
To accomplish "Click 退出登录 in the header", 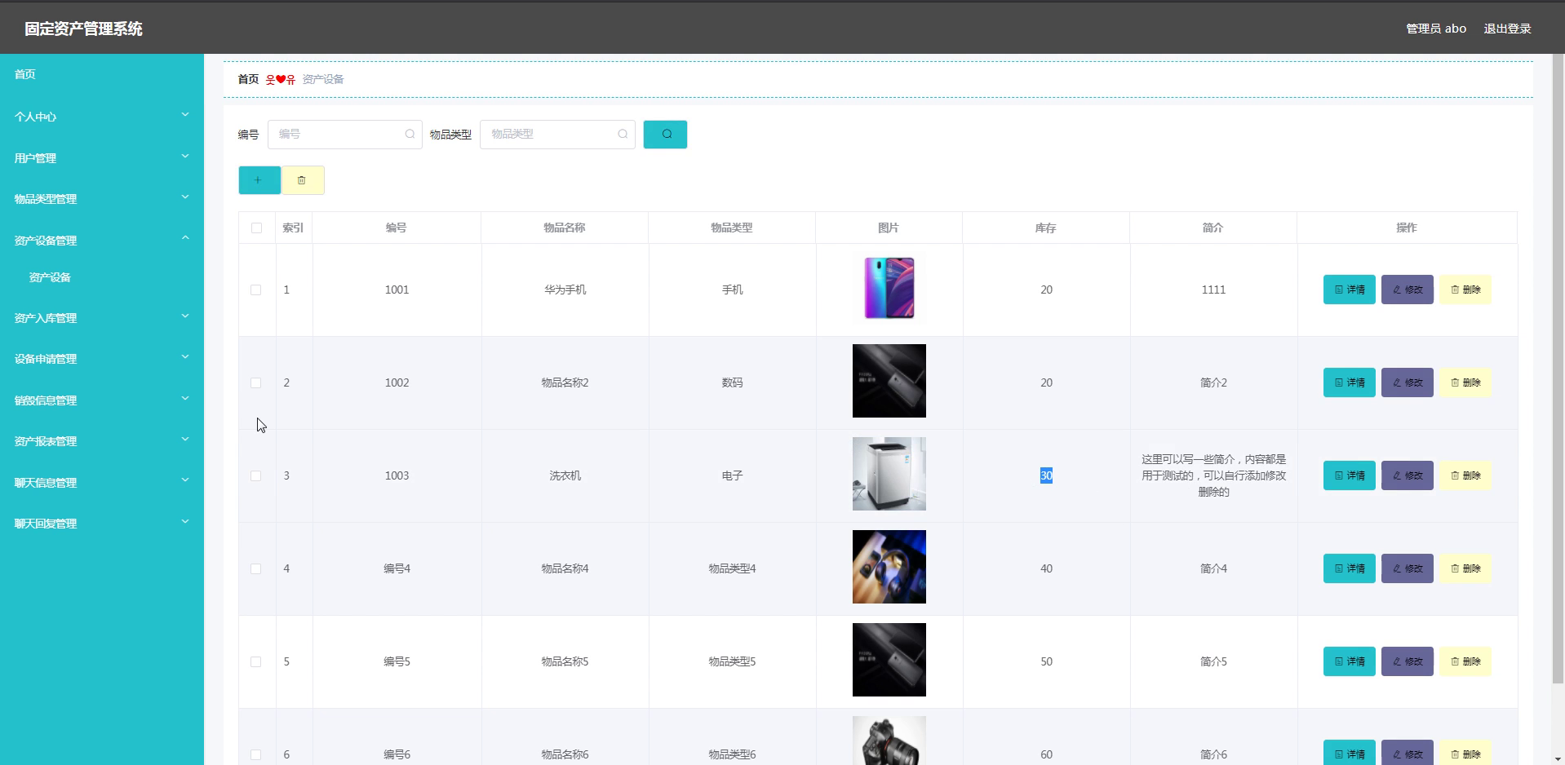I will click(x=1507, y=29).
